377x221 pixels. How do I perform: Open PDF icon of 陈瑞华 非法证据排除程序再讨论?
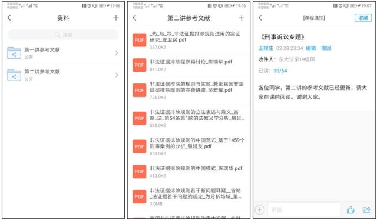click(x=140, y=65)
